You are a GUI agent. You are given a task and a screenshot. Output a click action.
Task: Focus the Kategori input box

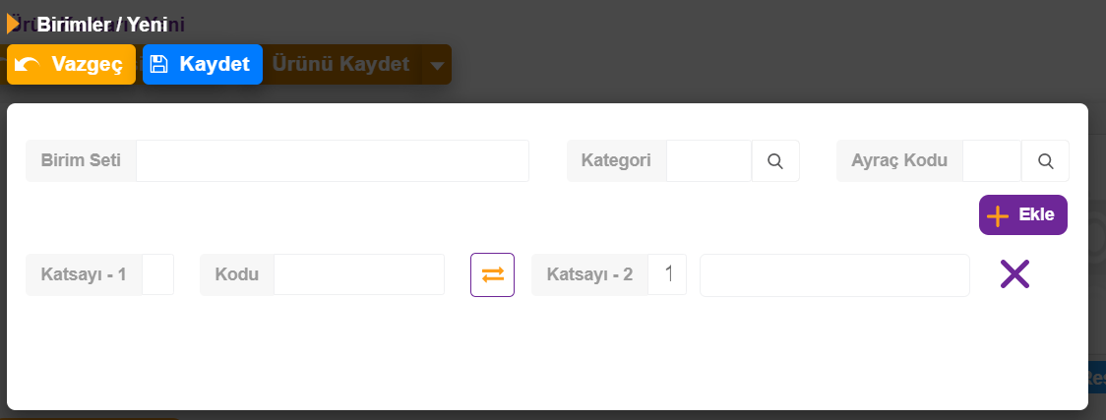tap(708, 160)
